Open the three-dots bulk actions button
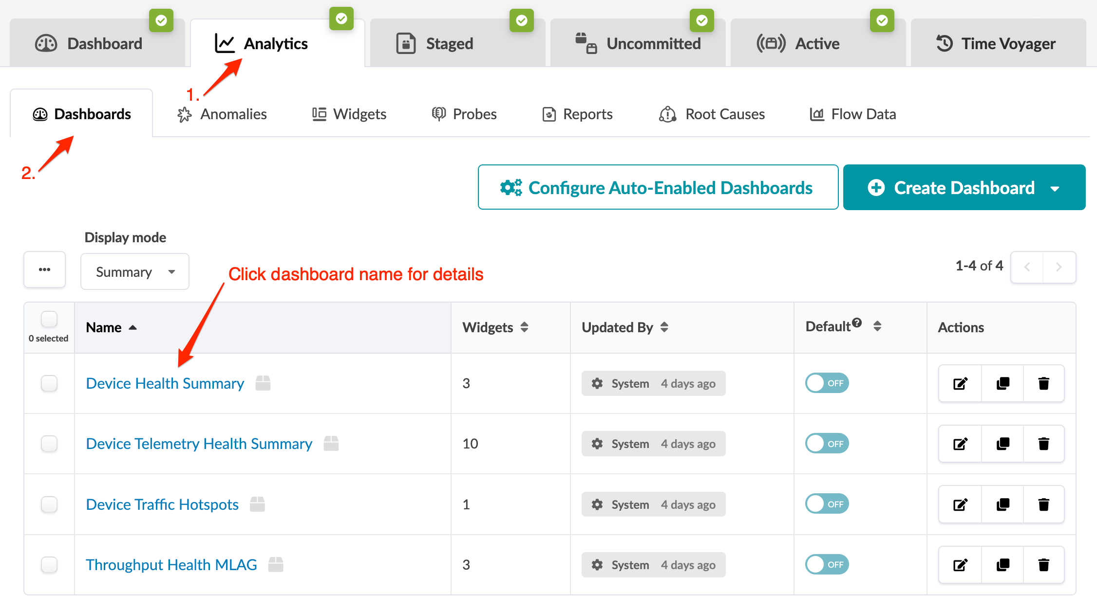1097x610 pixels. point(45,270)
